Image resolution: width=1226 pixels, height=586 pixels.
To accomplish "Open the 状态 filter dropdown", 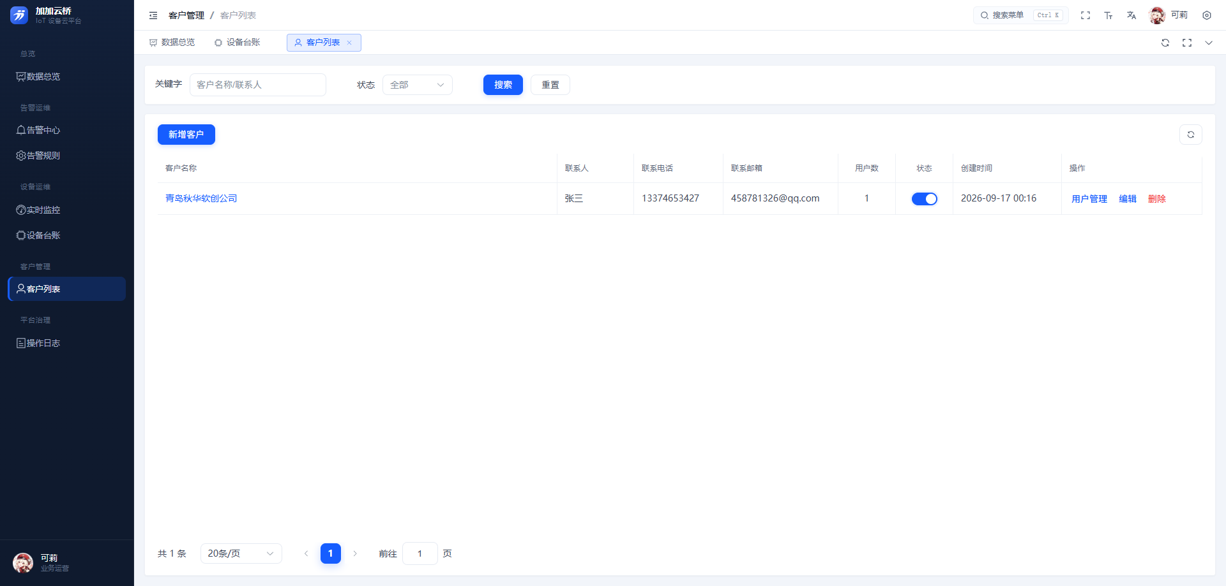I will pos(418,85).
